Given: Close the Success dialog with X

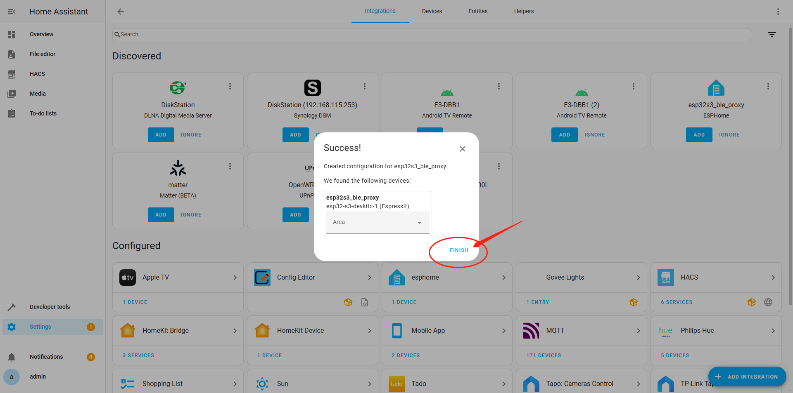Looking at the screenshot, I should tap(462, 149).
